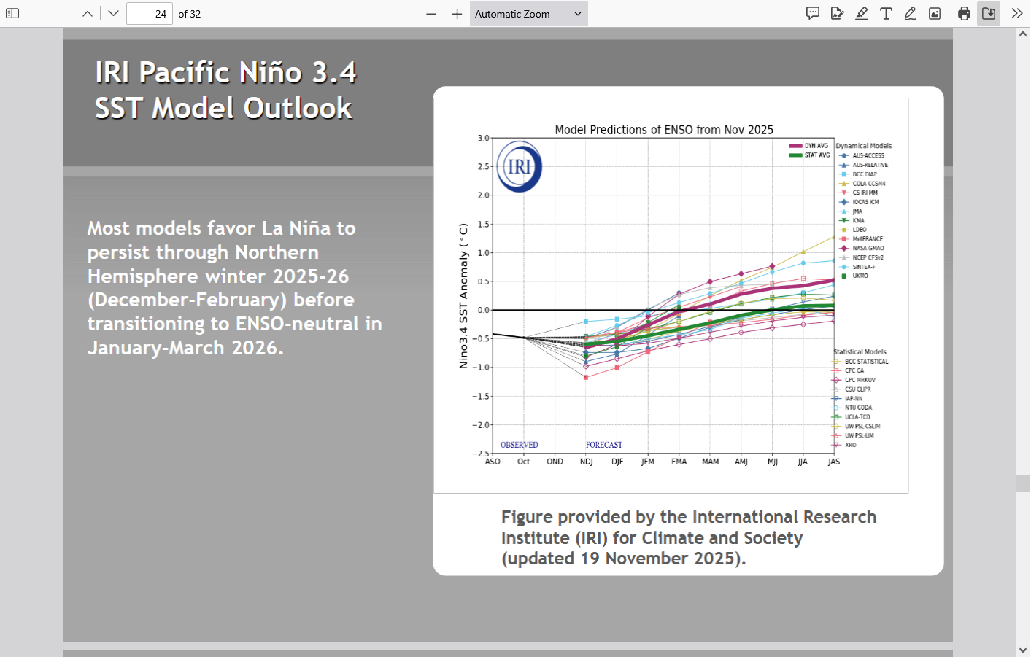The height and width of the screenshot is (657, 1031).
Task: Open the comment annotation tool
Action: [813, 13]
